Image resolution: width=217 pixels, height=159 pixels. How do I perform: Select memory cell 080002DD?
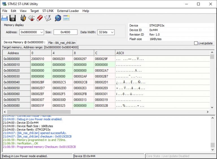click(62, 88)
